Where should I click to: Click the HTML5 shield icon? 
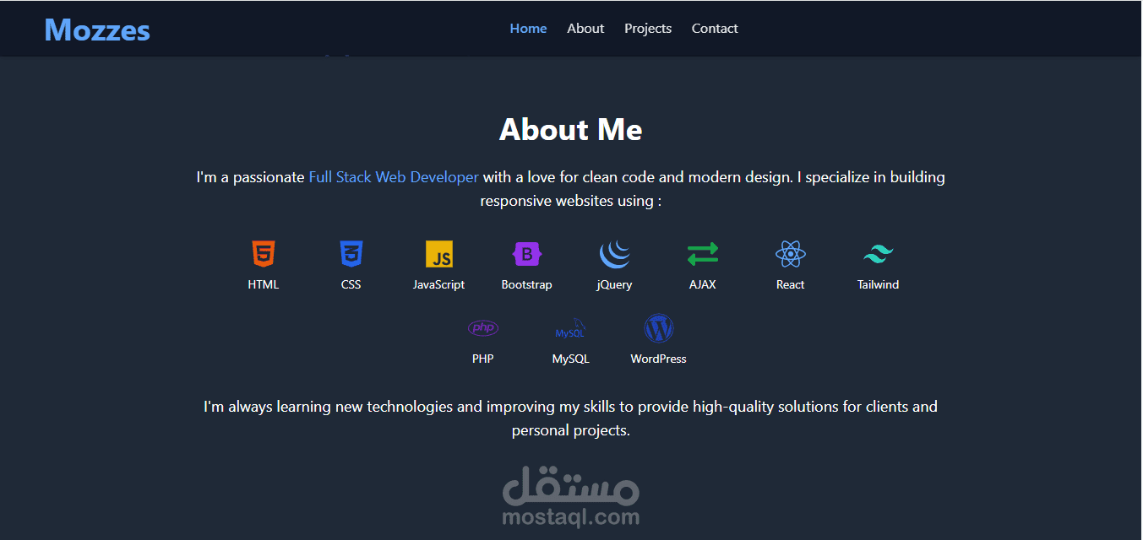(x=264, y=254)
